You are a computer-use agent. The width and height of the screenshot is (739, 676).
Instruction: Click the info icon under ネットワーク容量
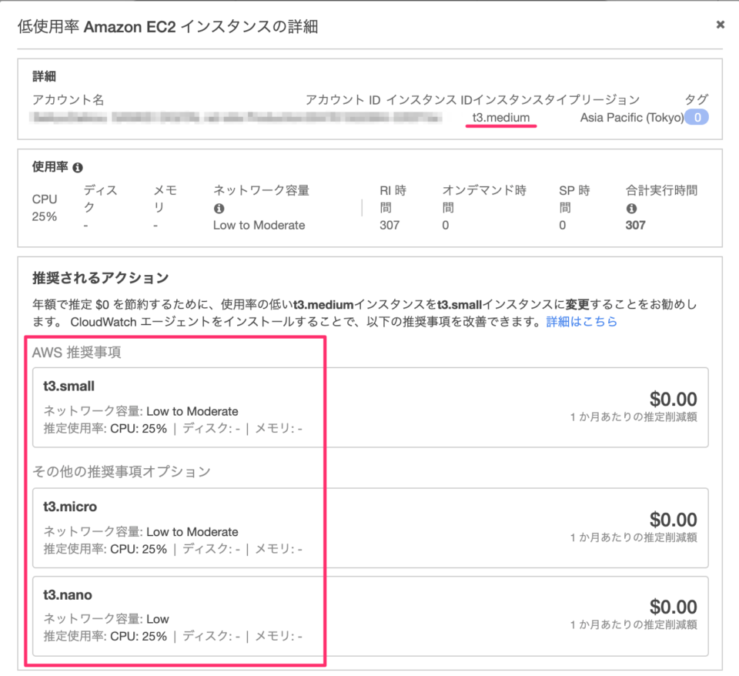pos(219,208)
